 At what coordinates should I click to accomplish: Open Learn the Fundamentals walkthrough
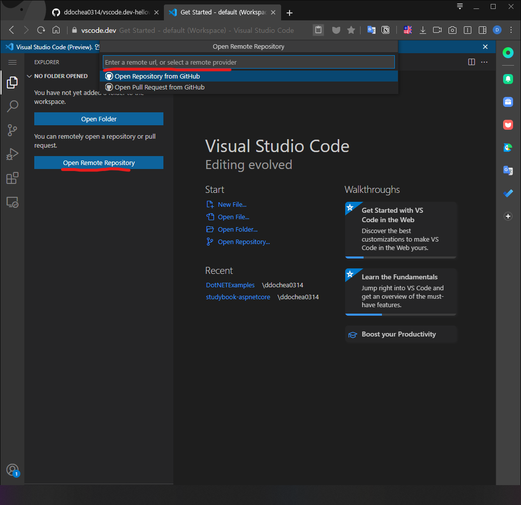(x=401, y=292)
